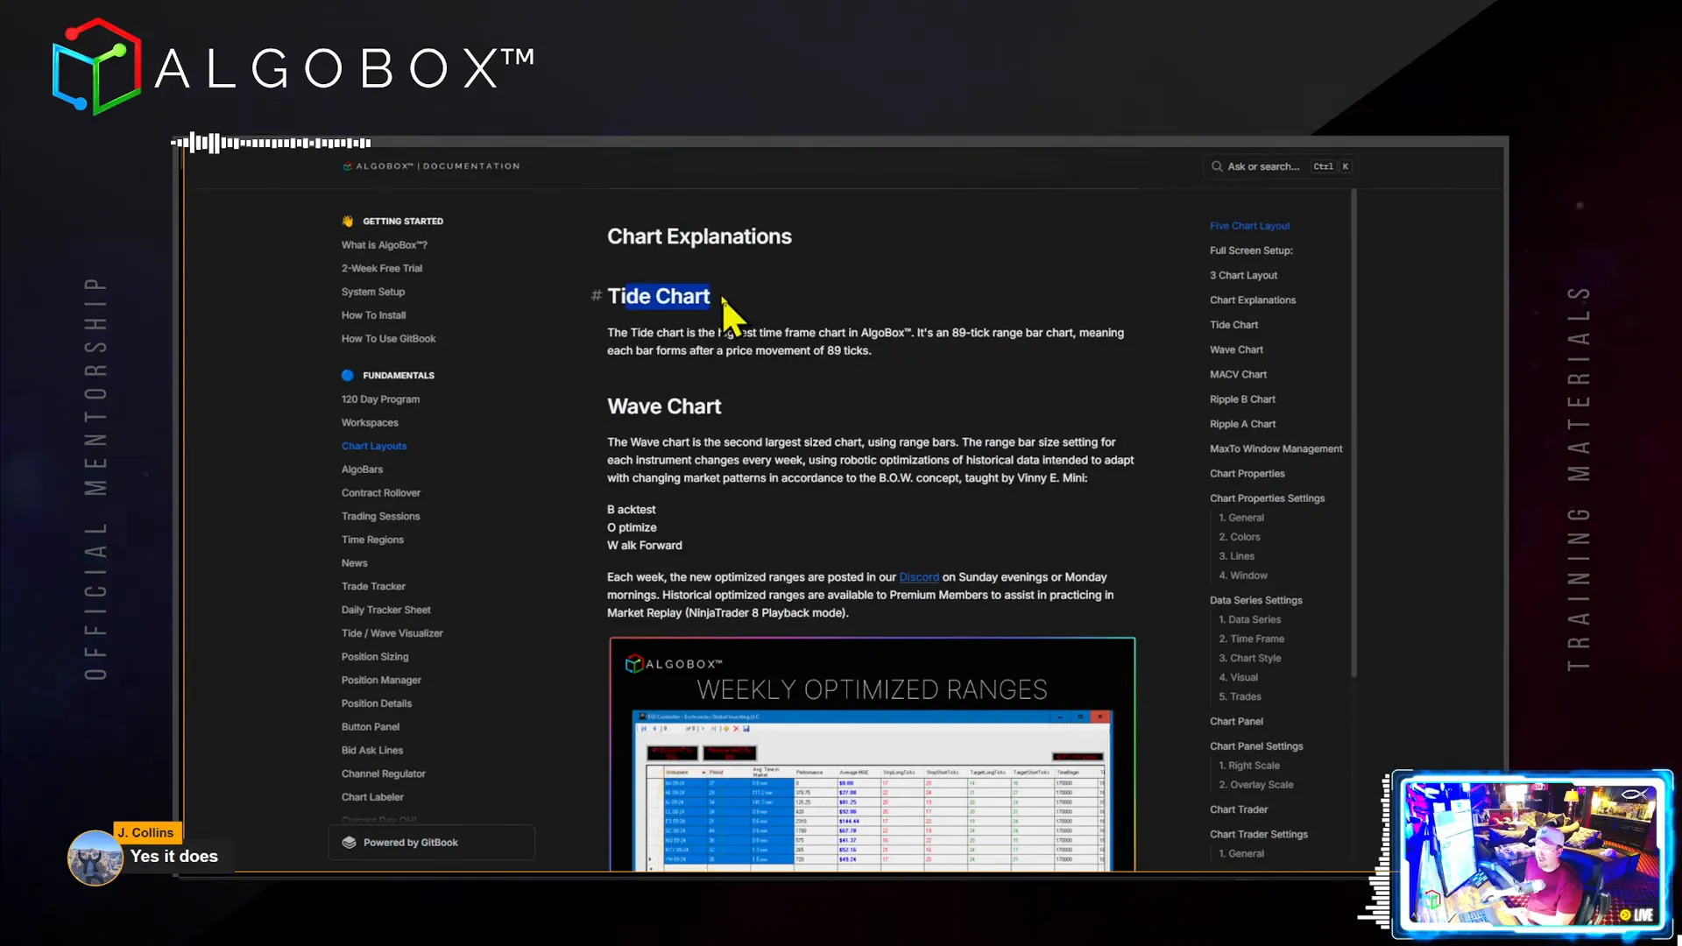
Task: Open Daily Tracker Sheet page
Action: pos(386,611)
